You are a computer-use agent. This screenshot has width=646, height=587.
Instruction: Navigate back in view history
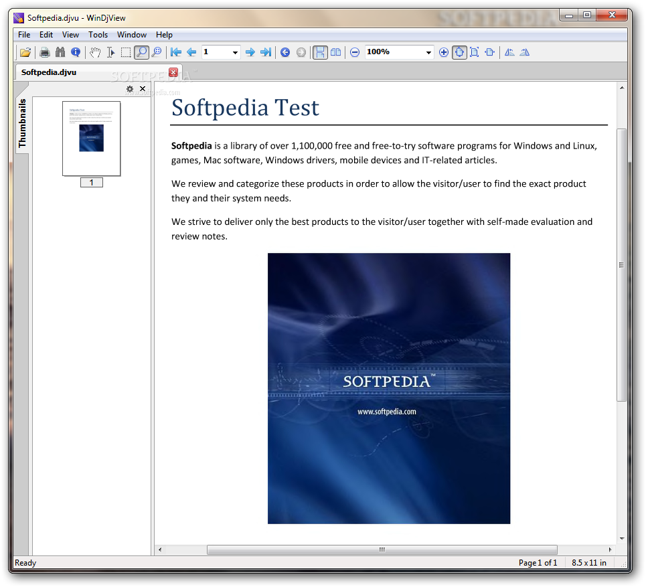(285, 52)
